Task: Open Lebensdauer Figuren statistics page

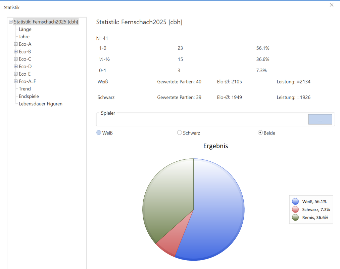Action: [x=41, y=104]
